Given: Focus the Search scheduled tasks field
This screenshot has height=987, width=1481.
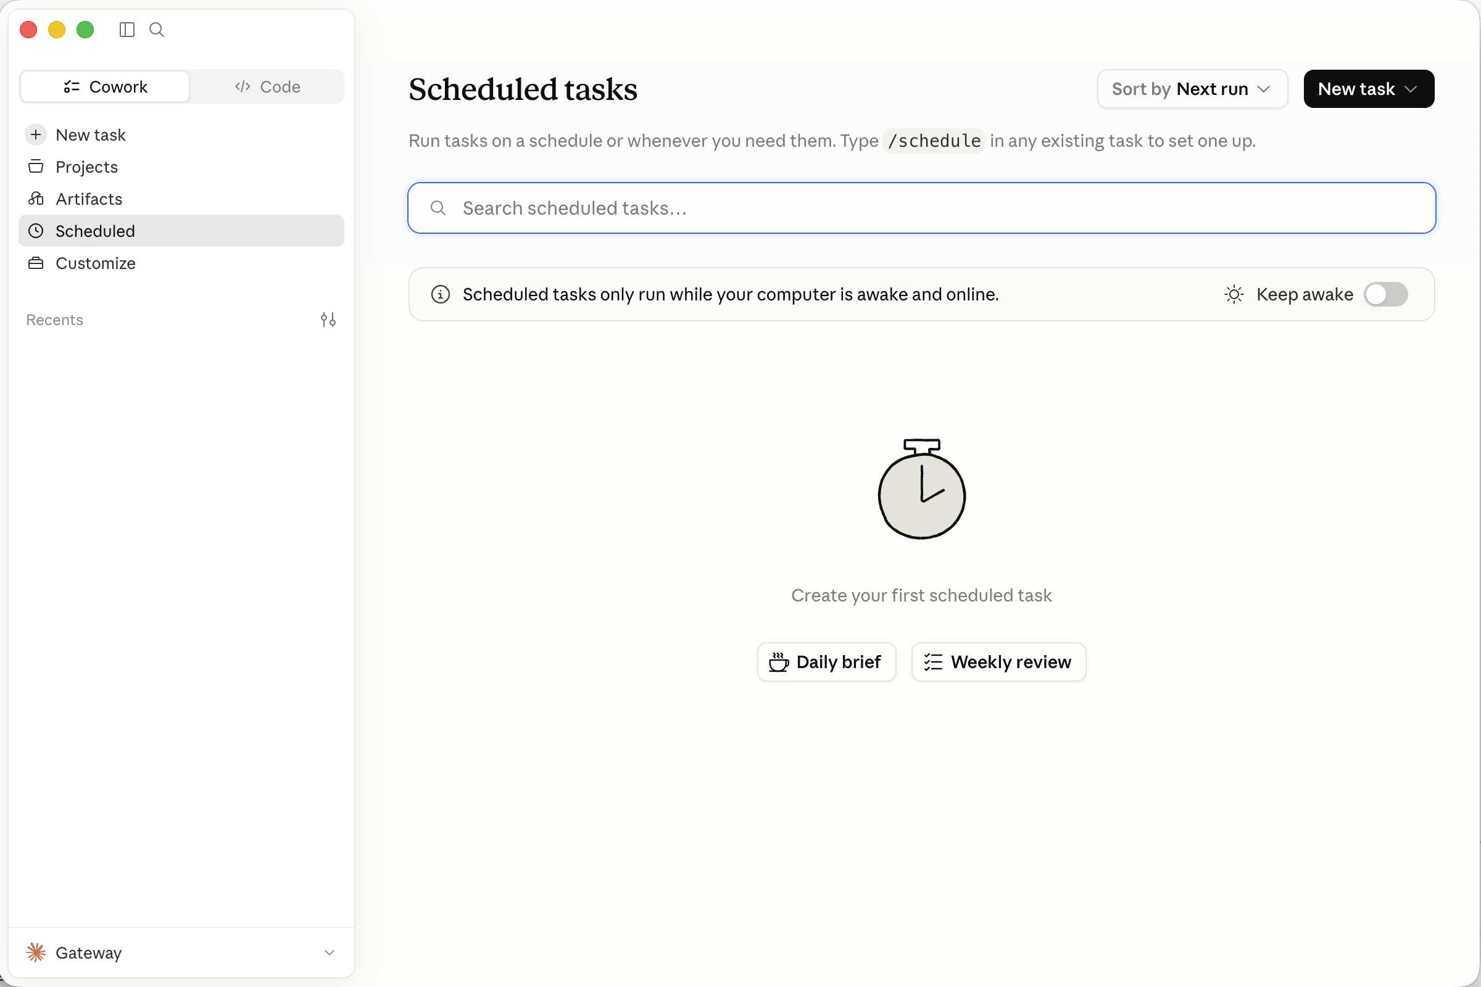Looking at the screenshot, I should click(x=922, y=208).
